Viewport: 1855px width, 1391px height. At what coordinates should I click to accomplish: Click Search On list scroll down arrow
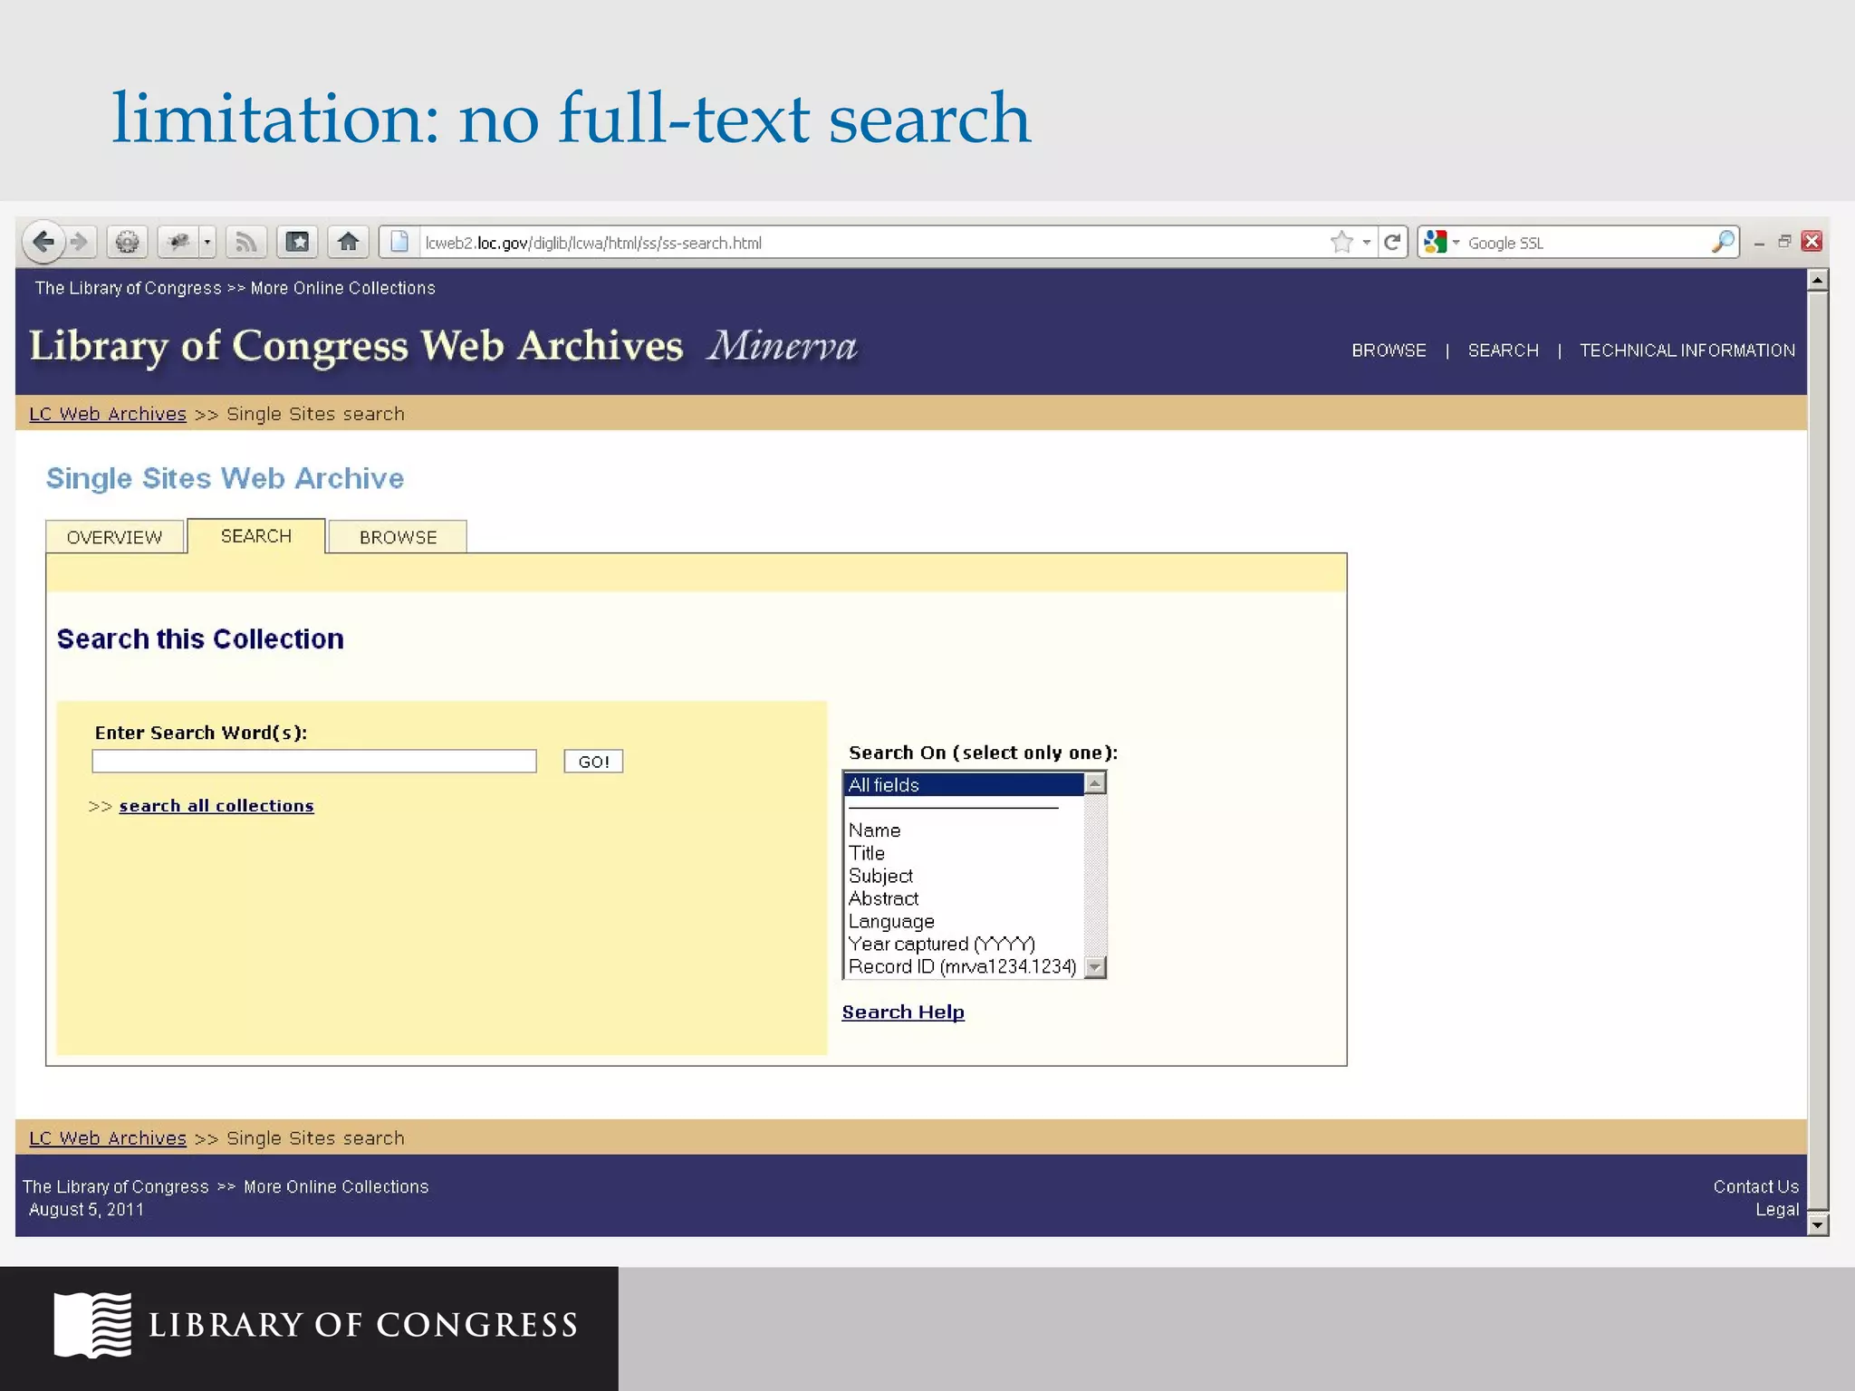click(x=1095, y=967)
